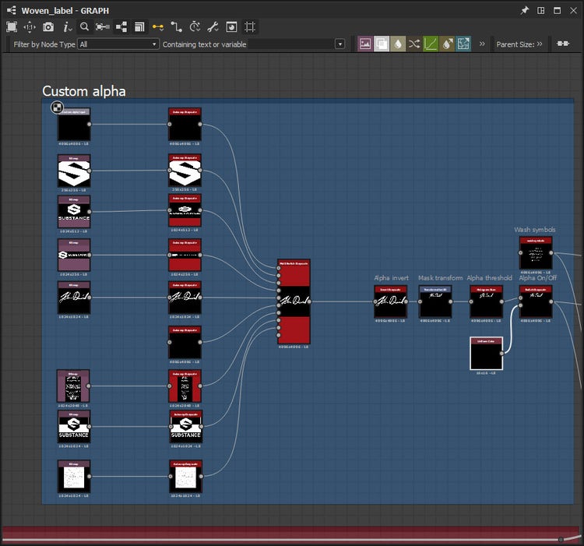Click the pin icon in title bar

[524, 10]
